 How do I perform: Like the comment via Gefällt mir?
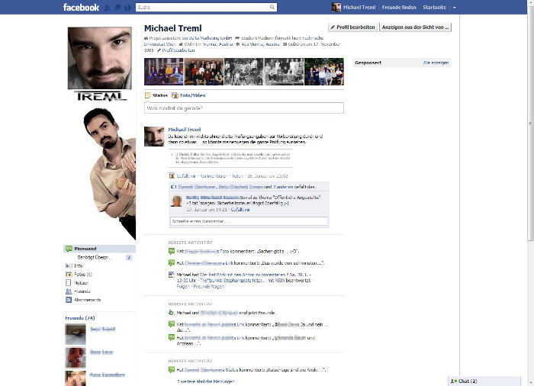click(240, 210)
